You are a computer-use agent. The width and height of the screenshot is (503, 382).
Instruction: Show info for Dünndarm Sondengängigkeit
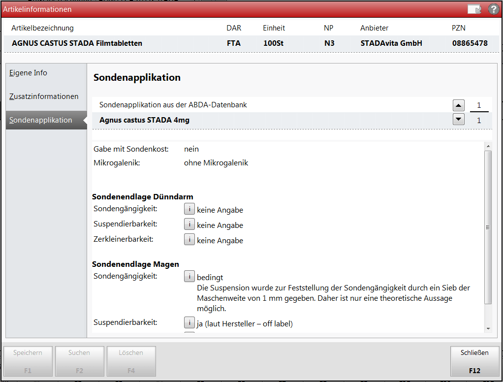point(189,209)
